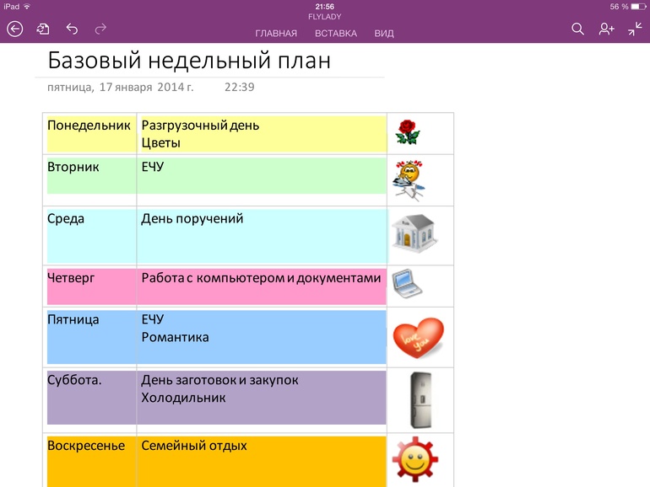The image size is (650, 487).
Task: Tap the page time 22:39
Action: (240, 87)
